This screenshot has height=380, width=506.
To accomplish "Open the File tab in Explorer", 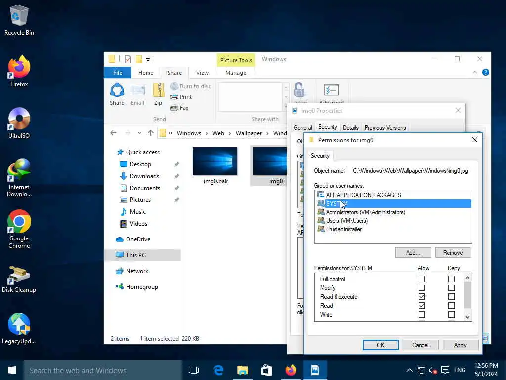I will pos(118,73).
